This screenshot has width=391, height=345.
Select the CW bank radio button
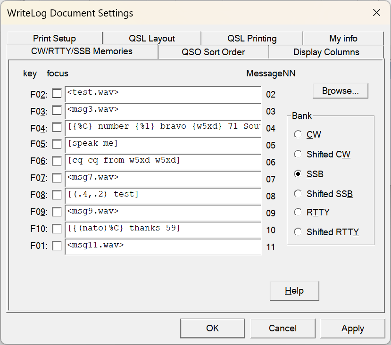(x=298, y=135)
